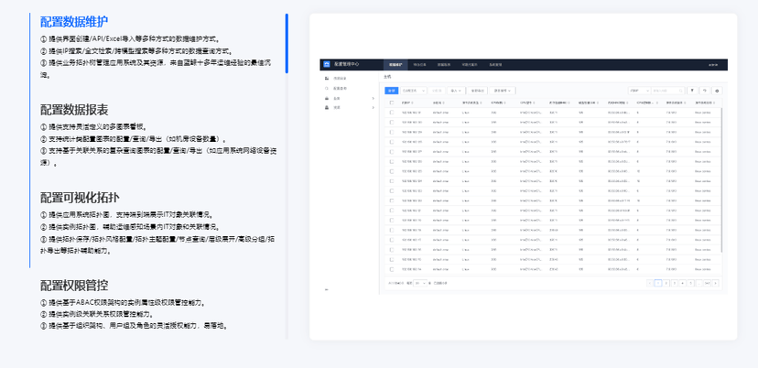
Task: Go to the next page with the right arrow
Action: tap(716, 283)
